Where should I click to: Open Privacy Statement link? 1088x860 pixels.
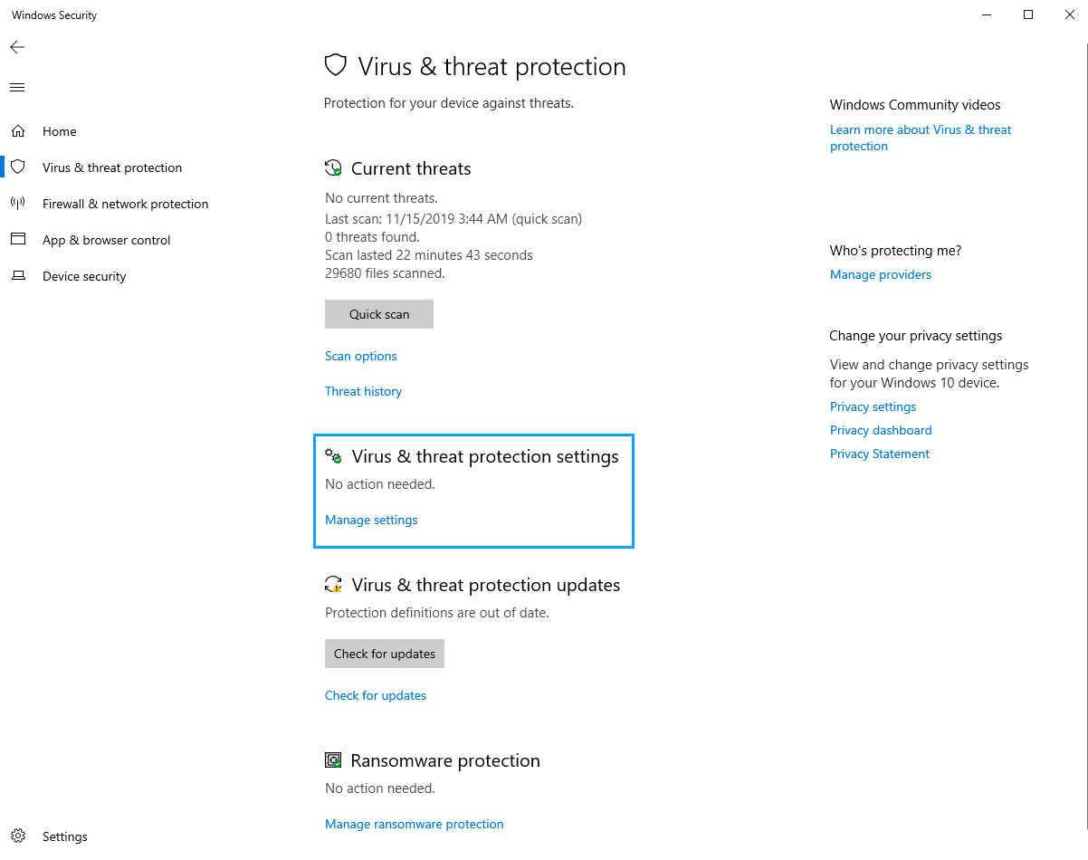pos(880,454)
